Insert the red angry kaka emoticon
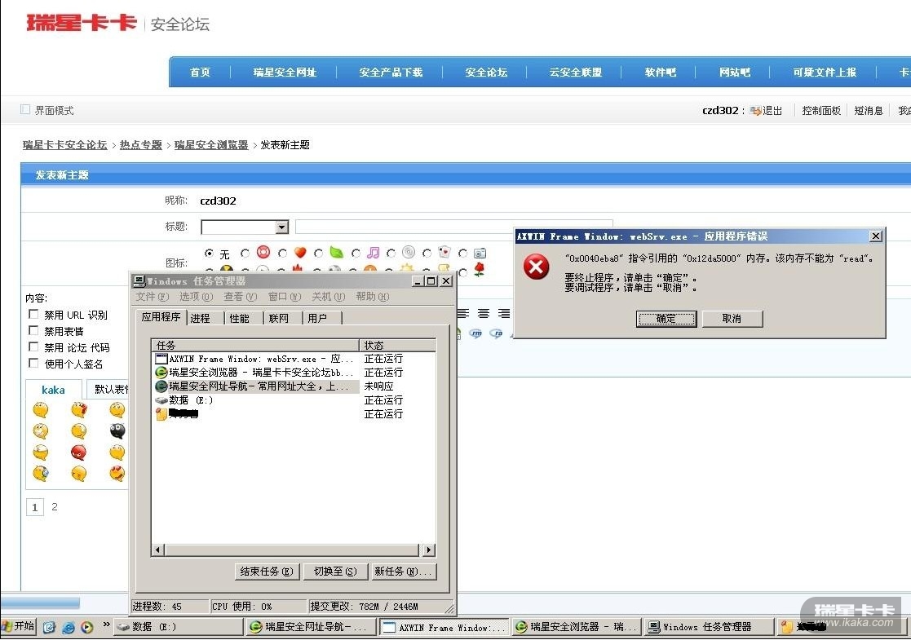This screenshot has height=640, width=911. 78,452
